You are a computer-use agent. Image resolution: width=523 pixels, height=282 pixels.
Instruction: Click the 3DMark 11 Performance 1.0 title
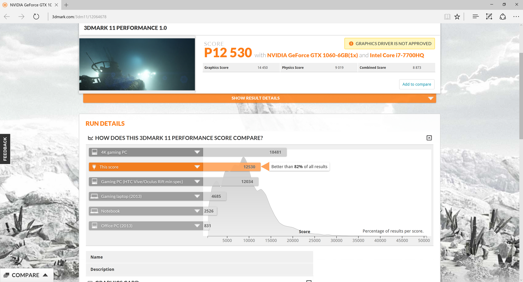[125, 28]
